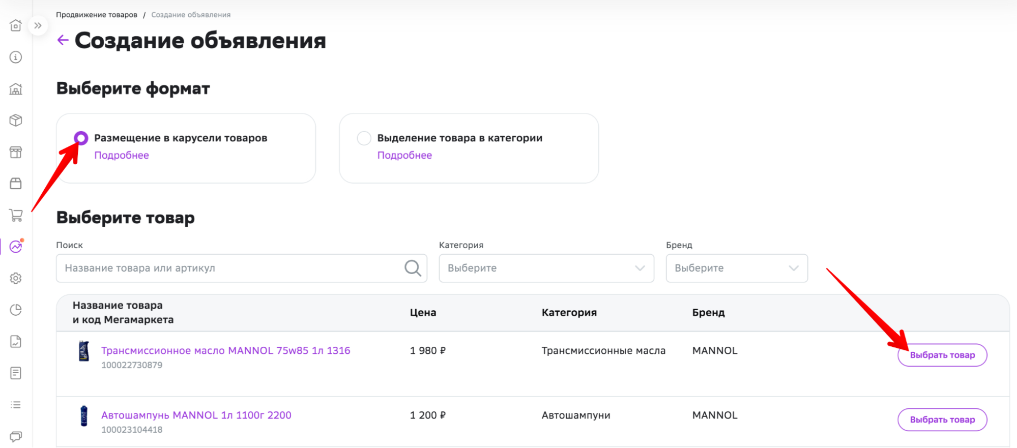Open the chat support icon in sidebar
The height and width of the screenshot is (448, 1017).
[x=16, y=436]
